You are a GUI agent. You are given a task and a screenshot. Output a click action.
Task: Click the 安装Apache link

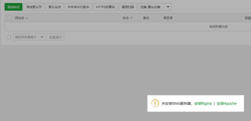pos(227,103)
